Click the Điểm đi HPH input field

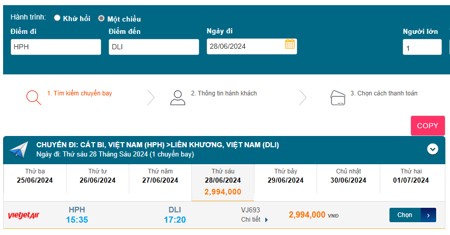click(55, 47)
